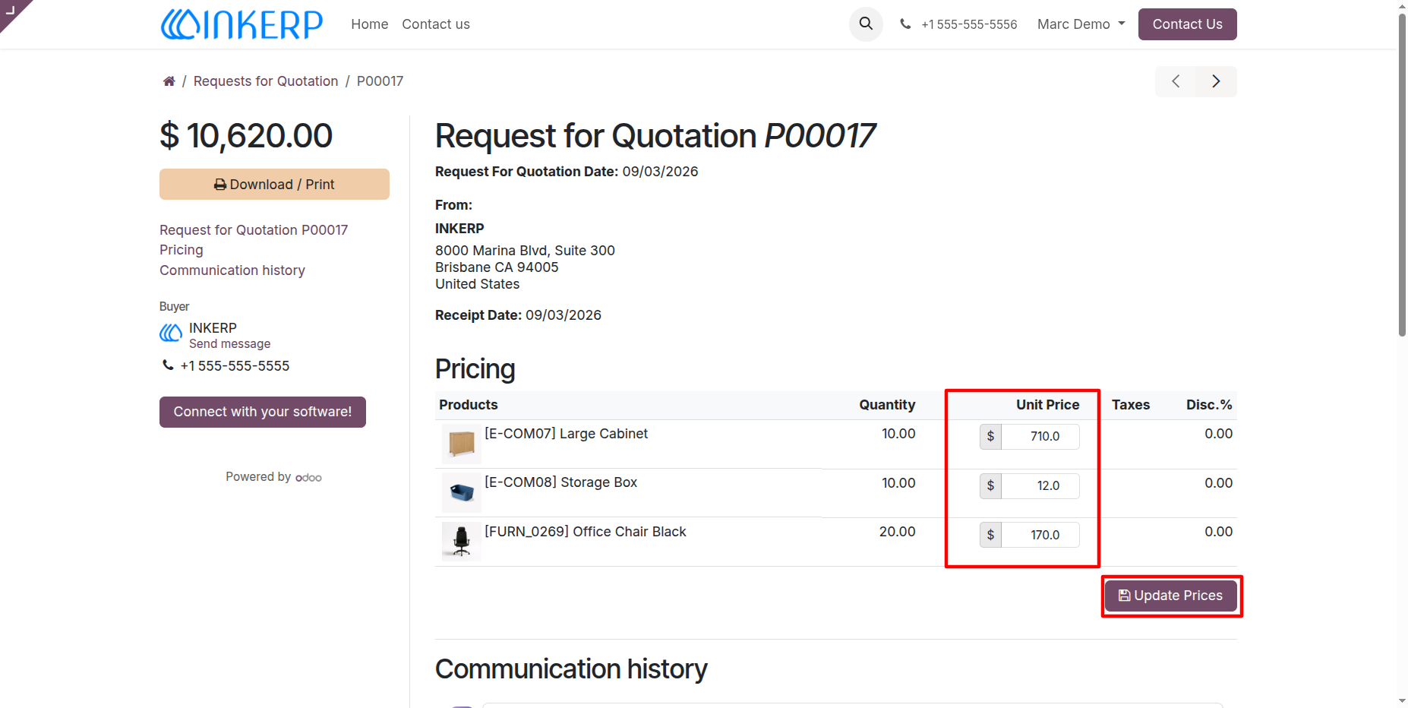Click Requests for Quotation breadcrumb link
Screen dimensions: 1408x708
[x=266, y=81]
